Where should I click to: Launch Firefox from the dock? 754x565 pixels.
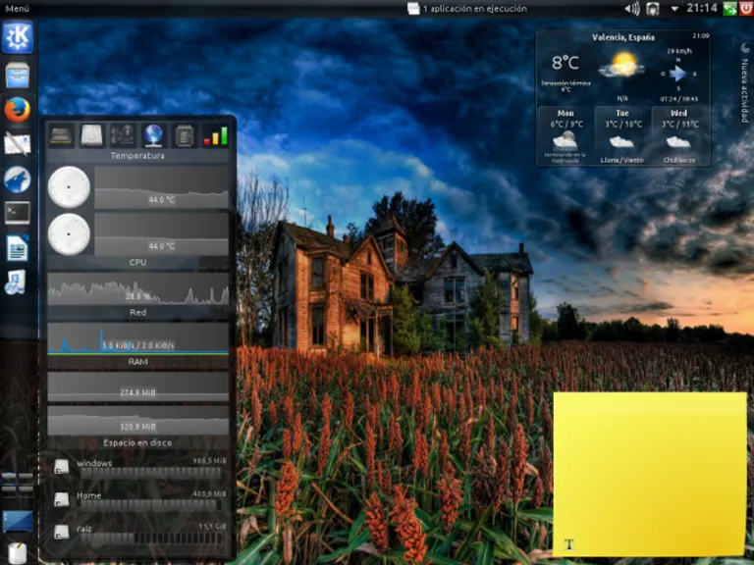pyautogui.click(x=18, y=109)
